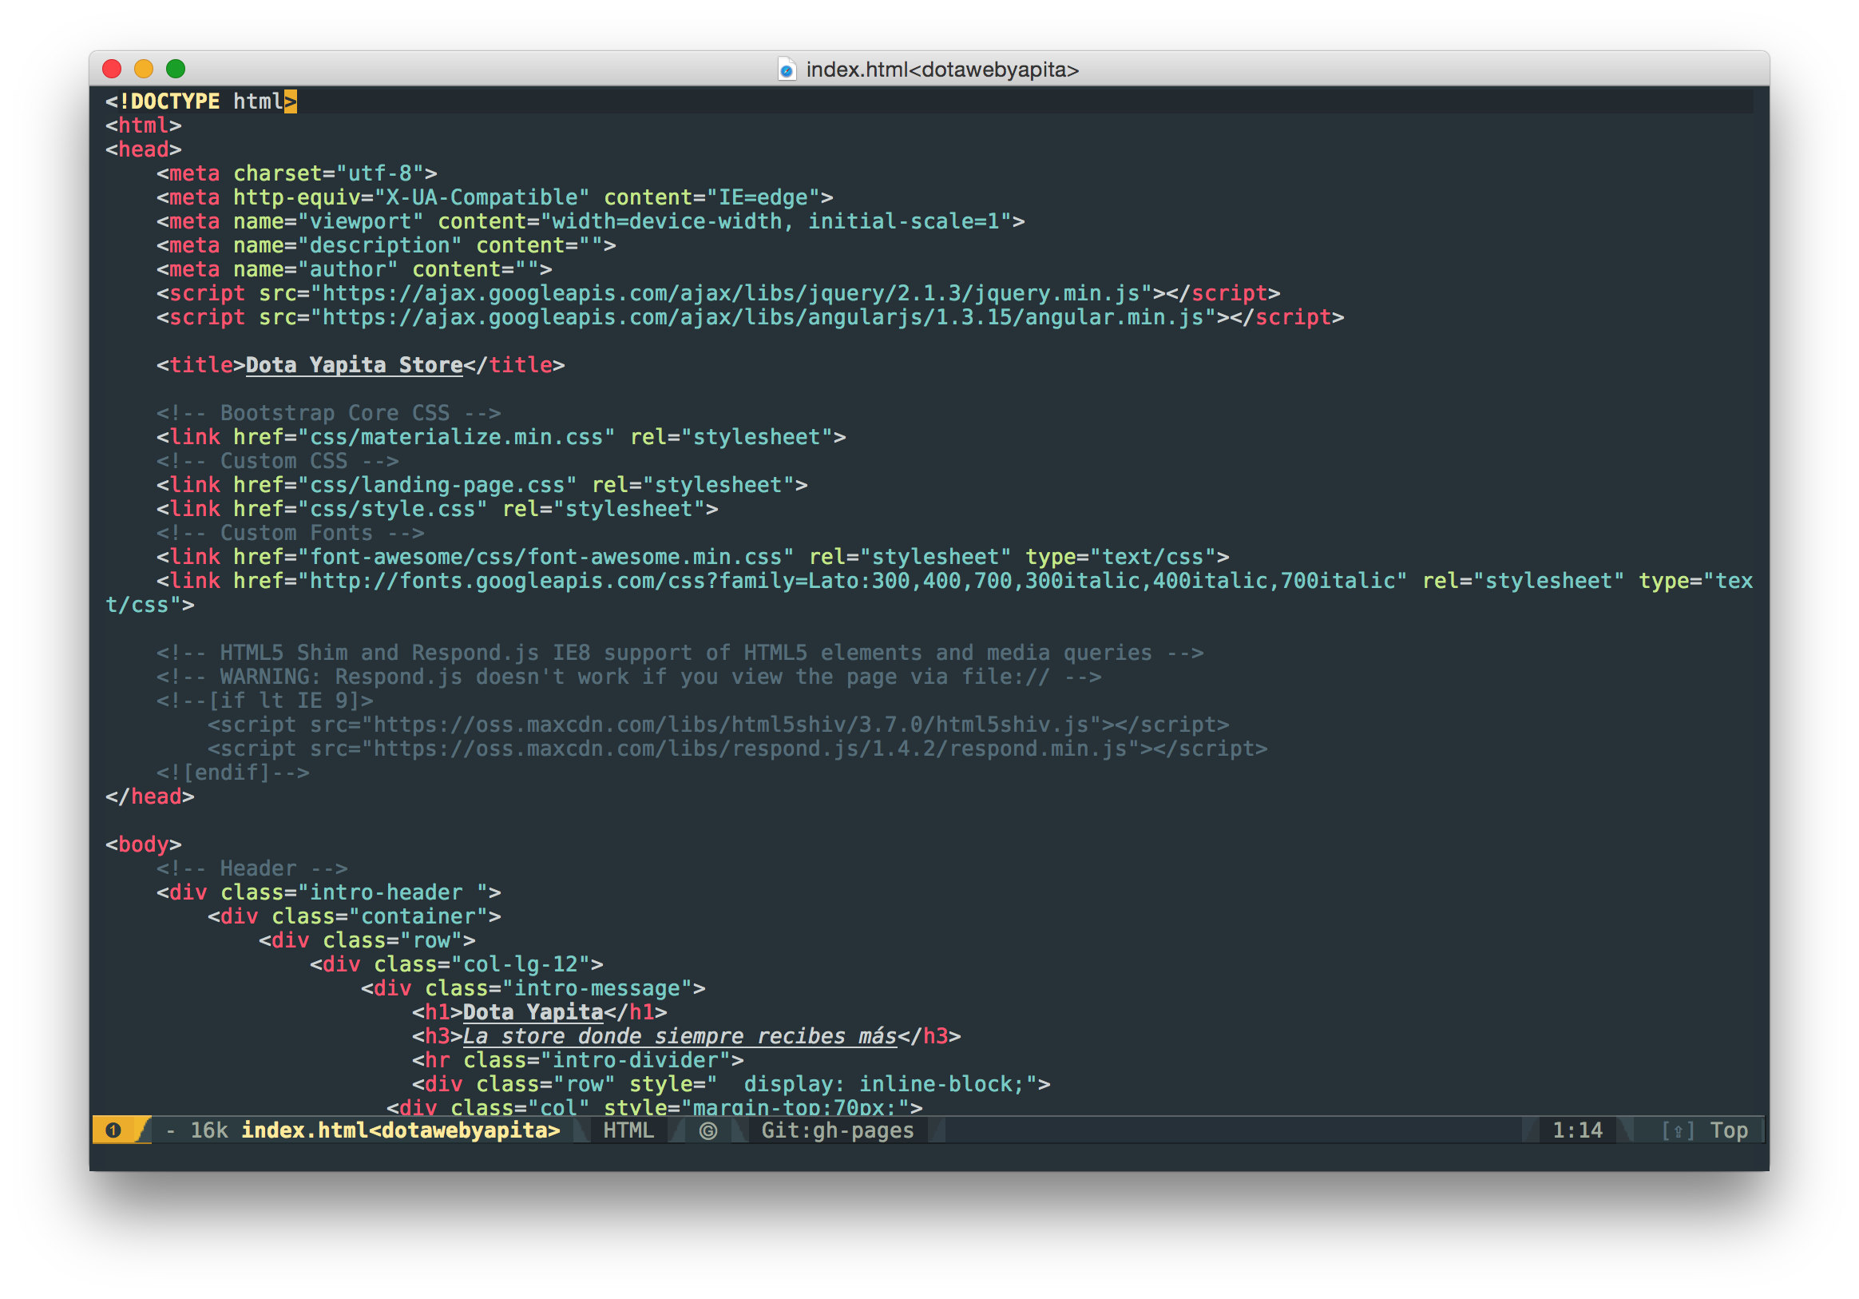1859x1299 pixels.
Task: Click the jQuery script URL in the code
Action: [731, 293]
